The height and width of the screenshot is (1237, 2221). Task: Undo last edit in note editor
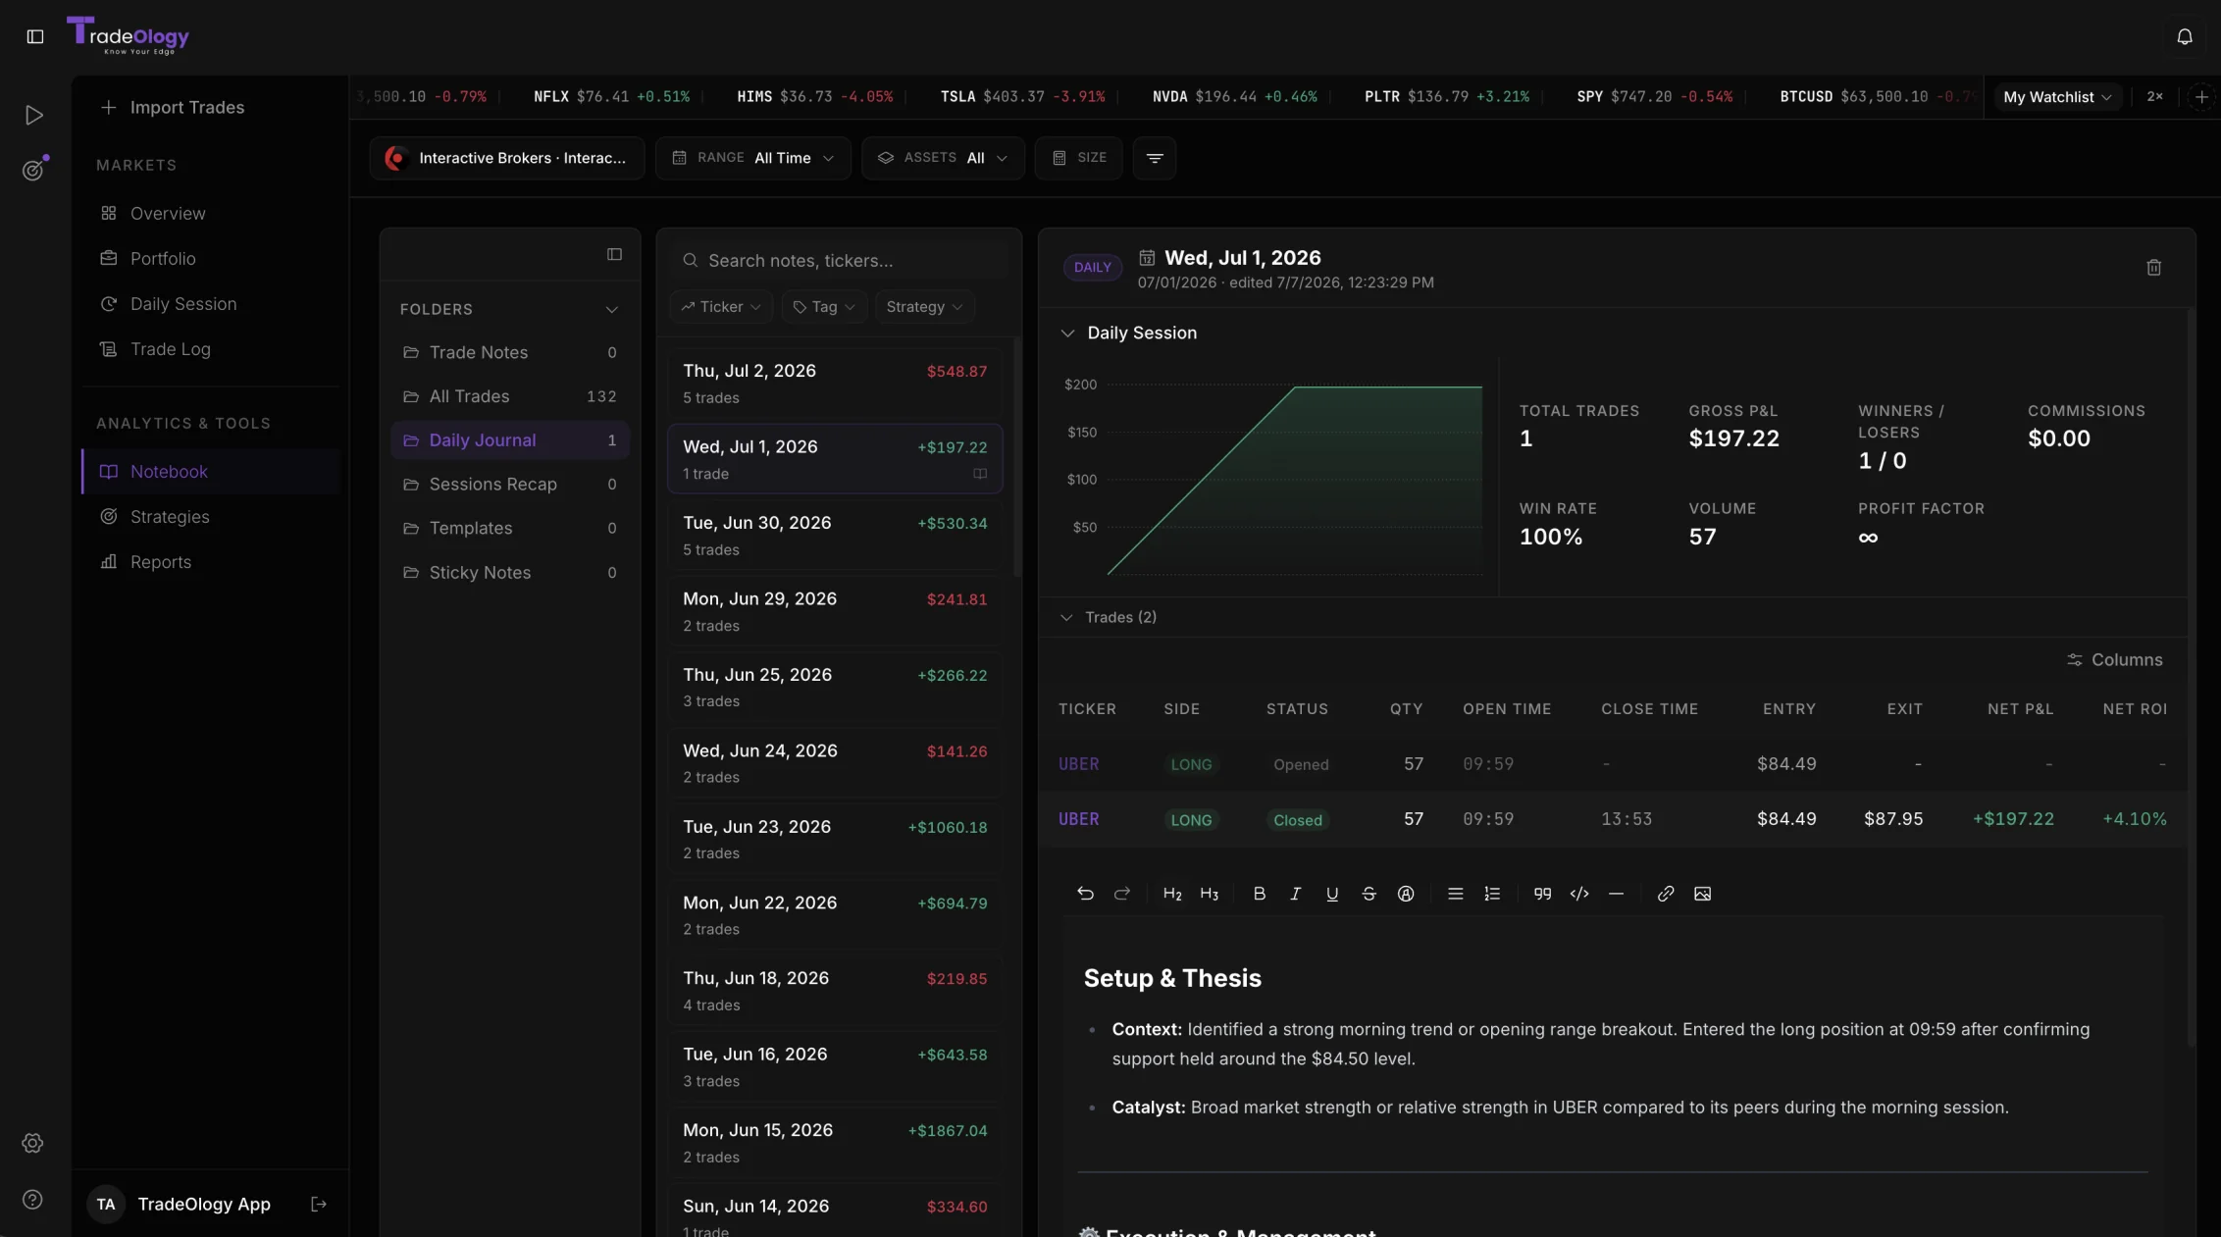(x=1085, y=894)
